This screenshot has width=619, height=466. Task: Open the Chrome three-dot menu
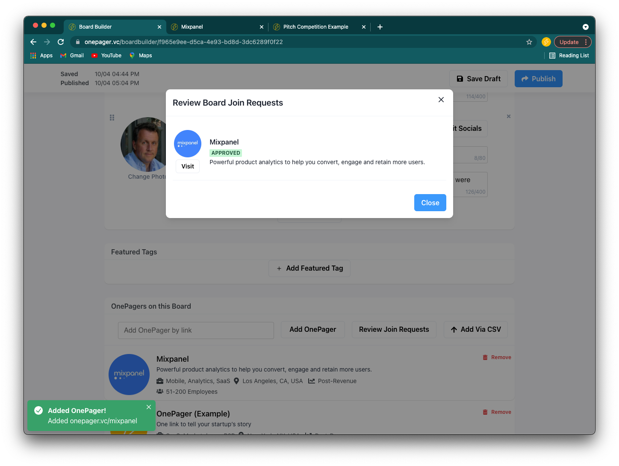coord(586,42)
